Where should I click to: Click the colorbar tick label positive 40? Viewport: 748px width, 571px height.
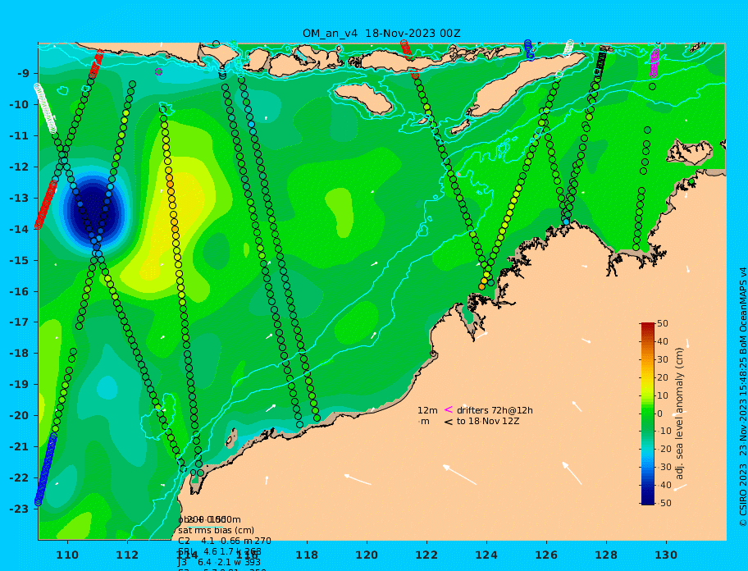click(663, 341)
